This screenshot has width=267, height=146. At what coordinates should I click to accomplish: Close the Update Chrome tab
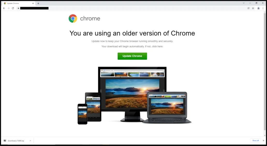click(33, 3)
